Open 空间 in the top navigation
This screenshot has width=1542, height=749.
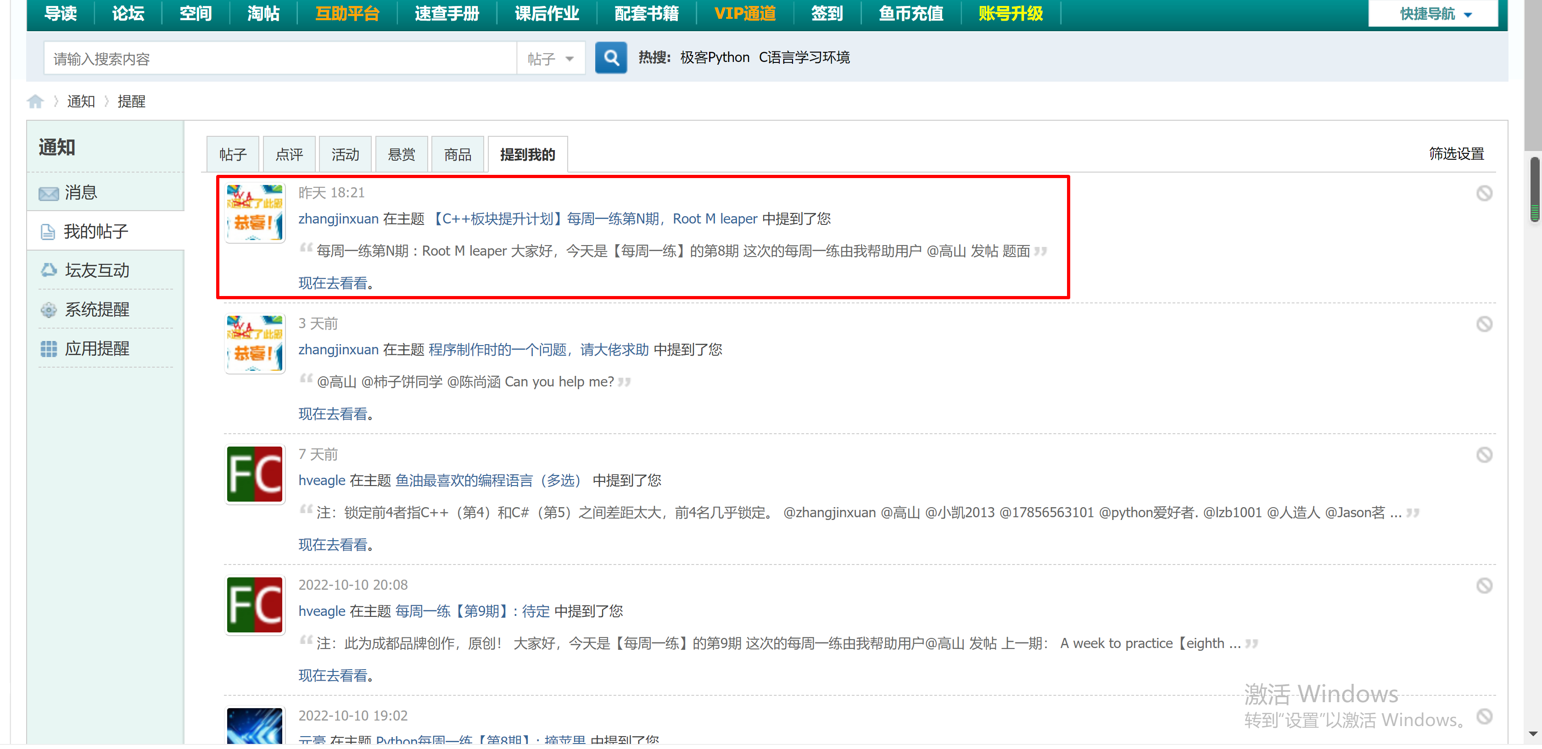pyautogui.click(x=196, y=13)
